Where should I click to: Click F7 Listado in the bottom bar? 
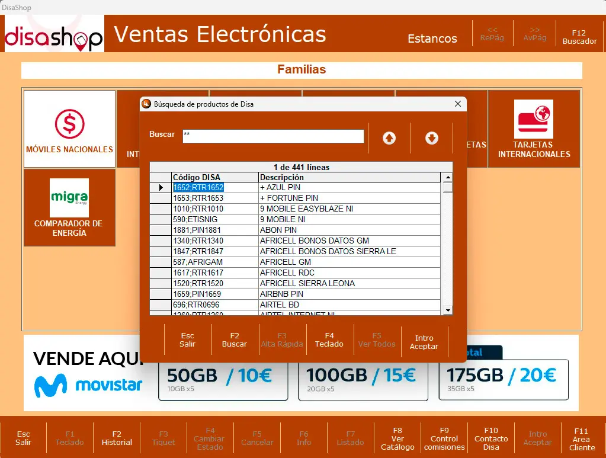351,438
